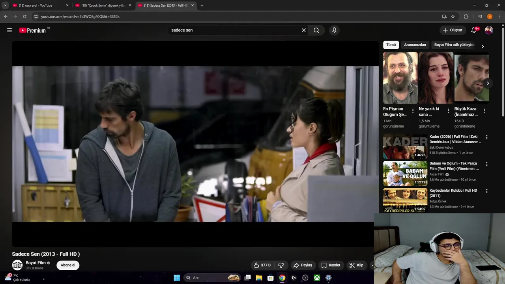Open options for En Pişman Oluğum short
This screenshot has width=505, height=284.
[x=413, y=111]
